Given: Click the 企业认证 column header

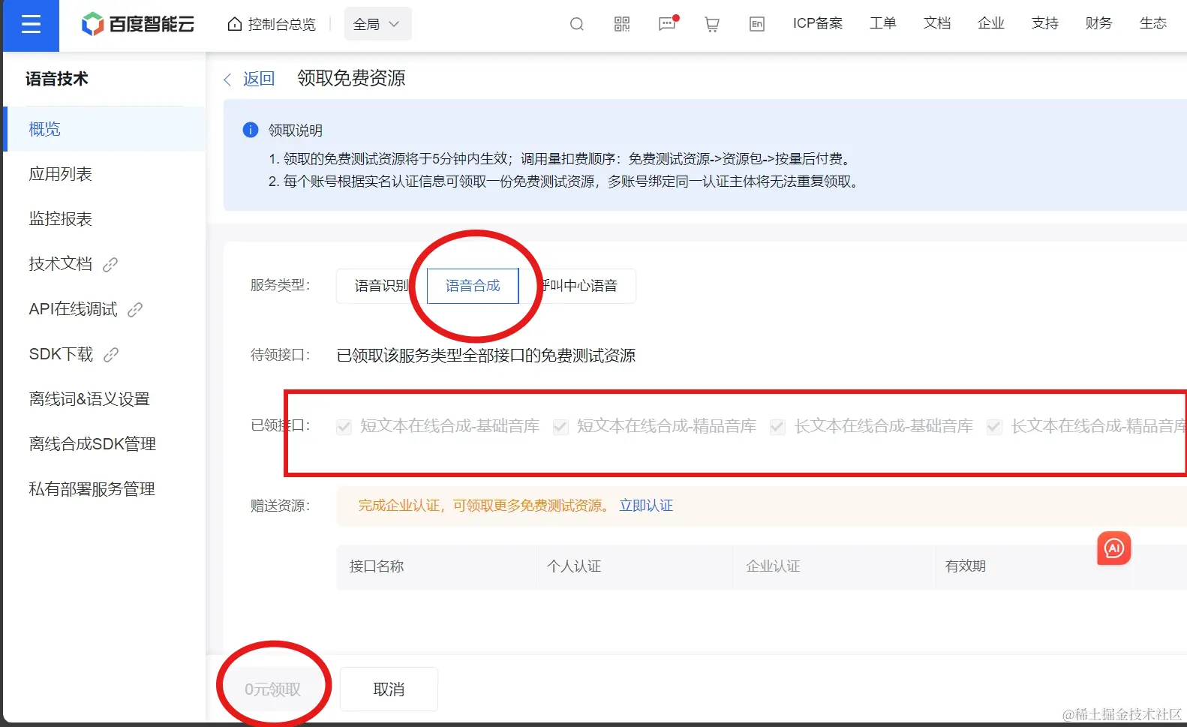Looking at the screenshot, I should point(773,566).
